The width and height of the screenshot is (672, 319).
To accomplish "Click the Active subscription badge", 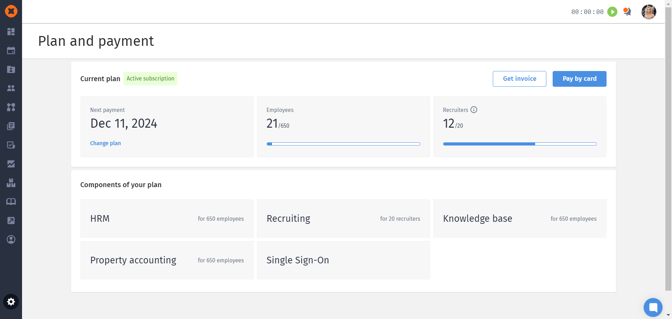I will (x=150, y=79).
